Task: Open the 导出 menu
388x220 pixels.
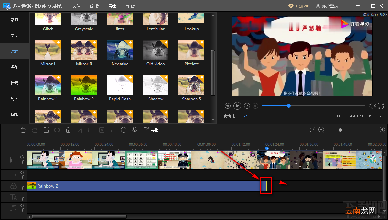Action: click(113, 6)
